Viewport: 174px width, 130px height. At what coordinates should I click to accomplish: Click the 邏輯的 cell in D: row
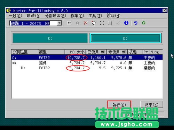pyautogui.click(x=149, y=68)
